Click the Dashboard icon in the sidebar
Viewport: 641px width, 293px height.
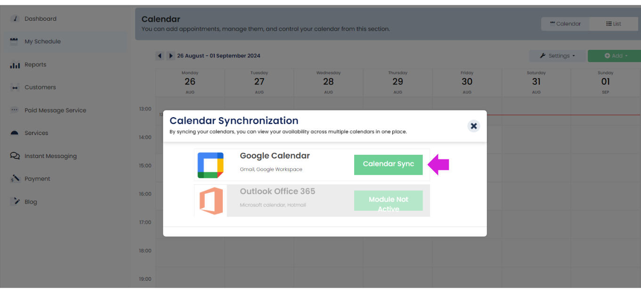[15, 19]
